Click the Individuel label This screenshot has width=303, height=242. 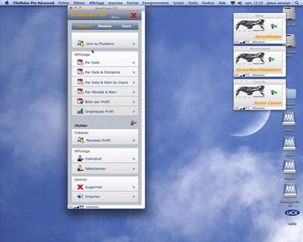(93, 159)
